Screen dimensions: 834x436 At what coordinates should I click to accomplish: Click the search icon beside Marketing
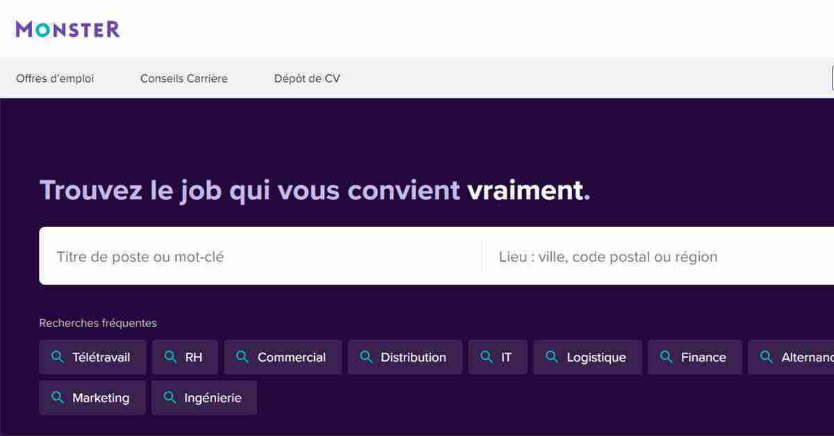58,398
